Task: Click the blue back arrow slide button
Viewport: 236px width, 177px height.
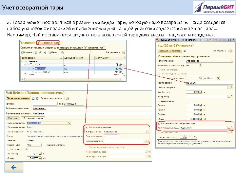Action: pos(14,167)
